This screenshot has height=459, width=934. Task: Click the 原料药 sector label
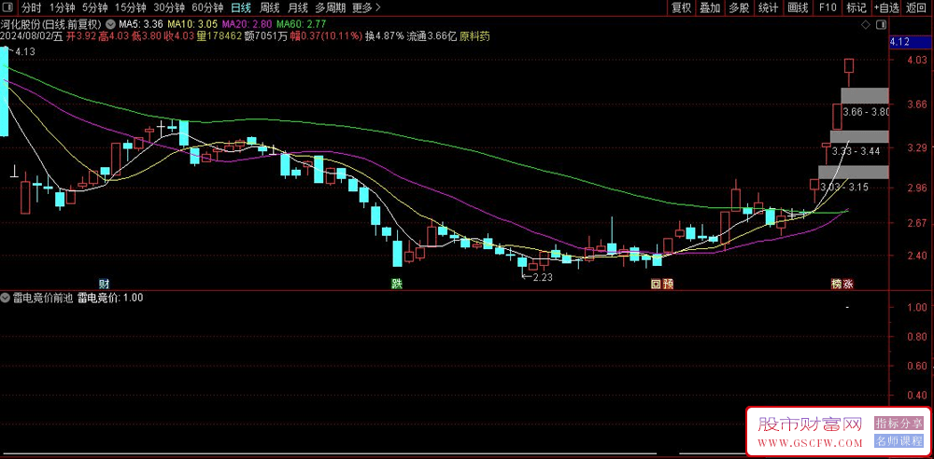[474, 36]
